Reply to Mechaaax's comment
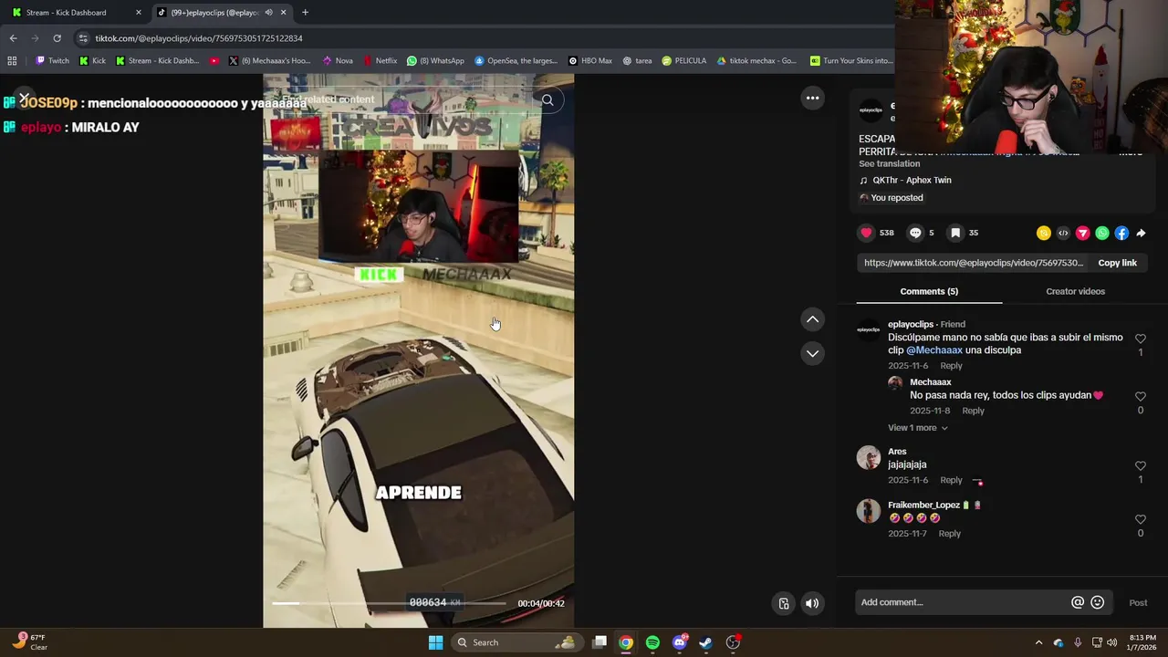This screenshot has width=1168, height=657. click(x=973, y=411)
